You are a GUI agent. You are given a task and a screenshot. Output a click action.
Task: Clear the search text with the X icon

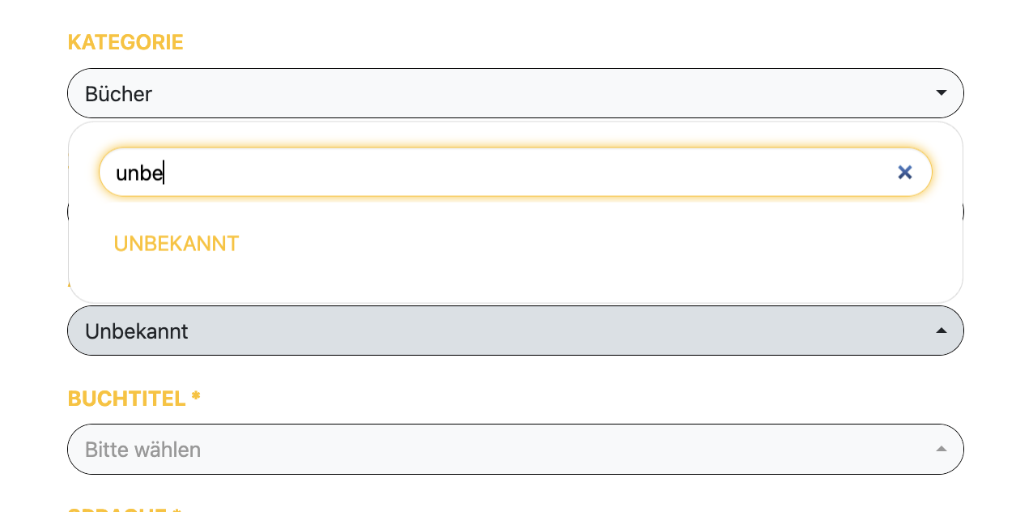905,172
